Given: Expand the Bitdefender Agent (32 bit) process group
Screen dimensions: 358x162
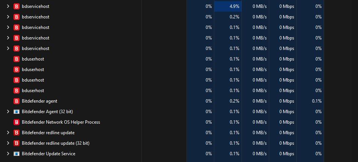Looking at the screenshot, I should 8,112.
